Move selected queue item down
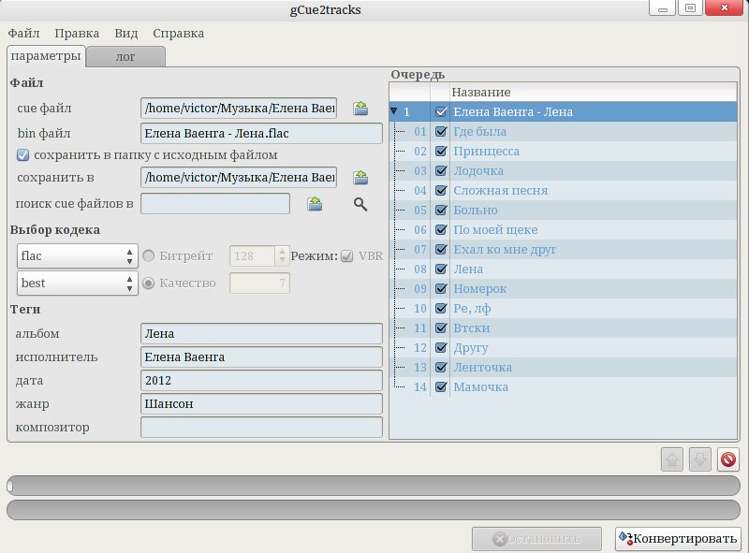749x553 pixels. click(x=699, y=459)
